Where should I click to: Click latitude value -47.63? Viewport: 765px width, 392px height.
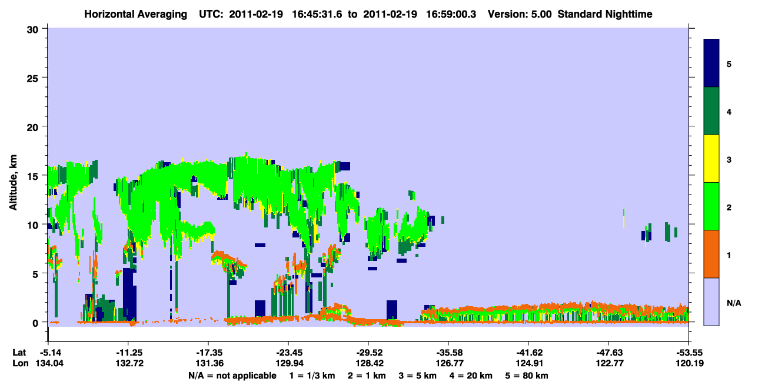point(608,353)
